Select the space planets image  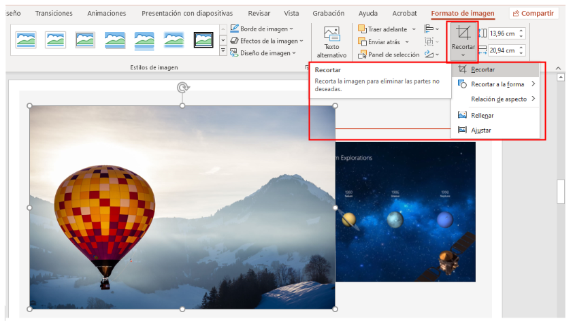point(406,212)
